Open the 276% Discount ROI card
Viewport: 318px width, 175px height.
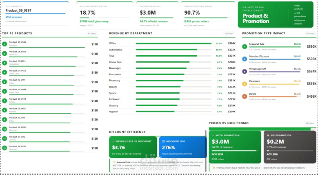[x=183, y=147]
